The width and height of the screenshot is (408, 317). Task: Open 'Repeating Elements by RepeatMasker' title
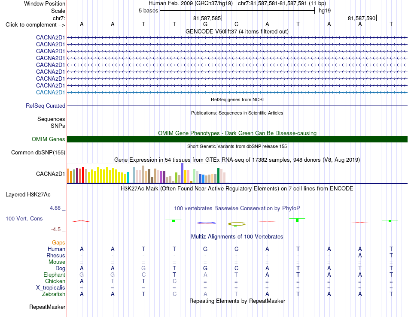(x=237, y=301)
